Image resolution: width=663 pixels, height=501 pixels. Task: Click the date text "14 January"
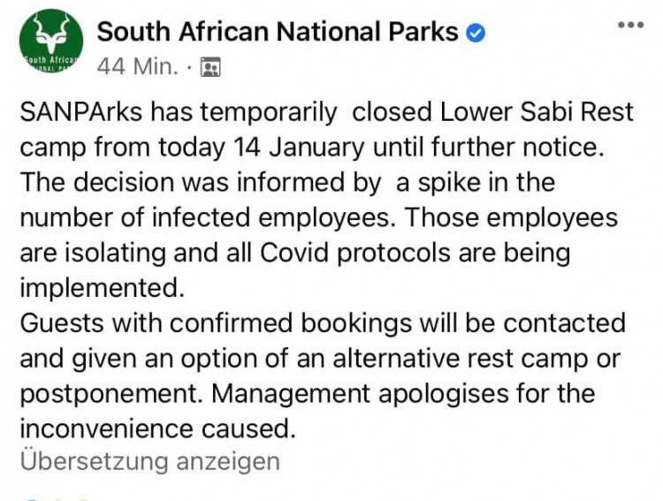pyautogui.click(x=299, y=148)
